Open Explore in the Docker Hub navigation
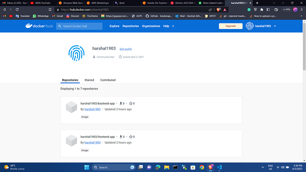Image resolution: width=306 pixels, height=172 pixels. click(x=114, y=26)
